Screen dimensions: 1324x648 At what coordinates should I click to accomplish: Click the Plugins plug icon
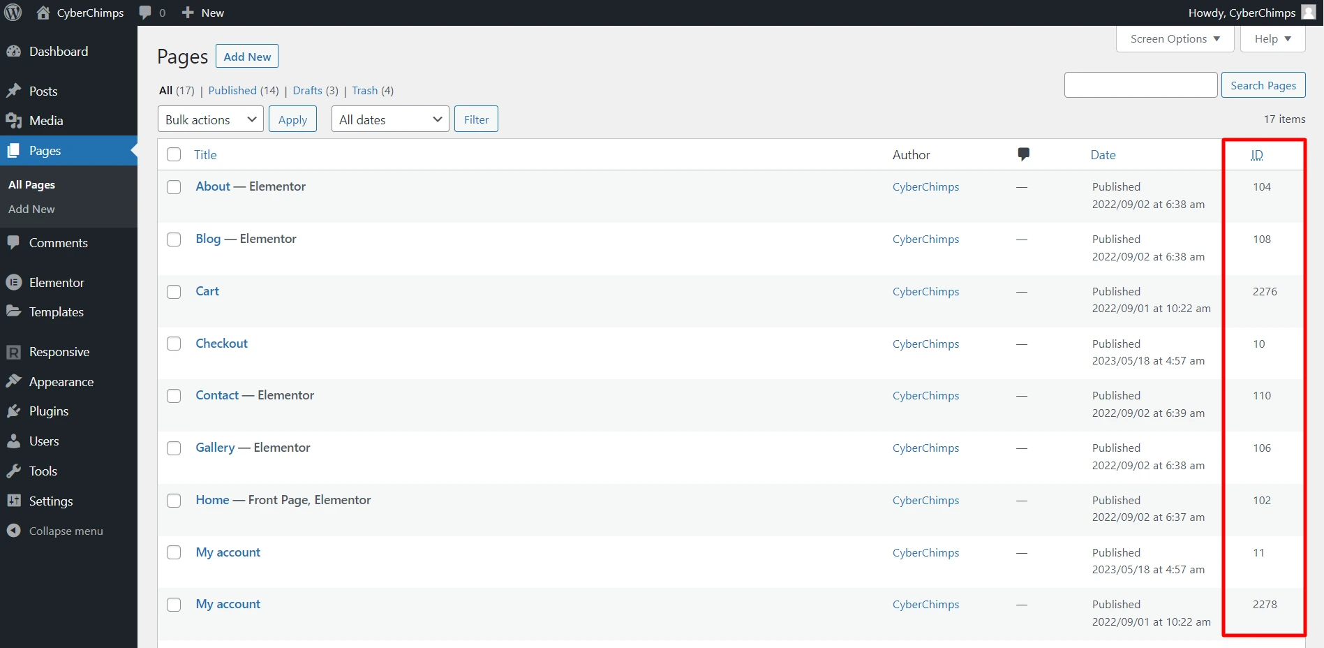click(14, 411)
